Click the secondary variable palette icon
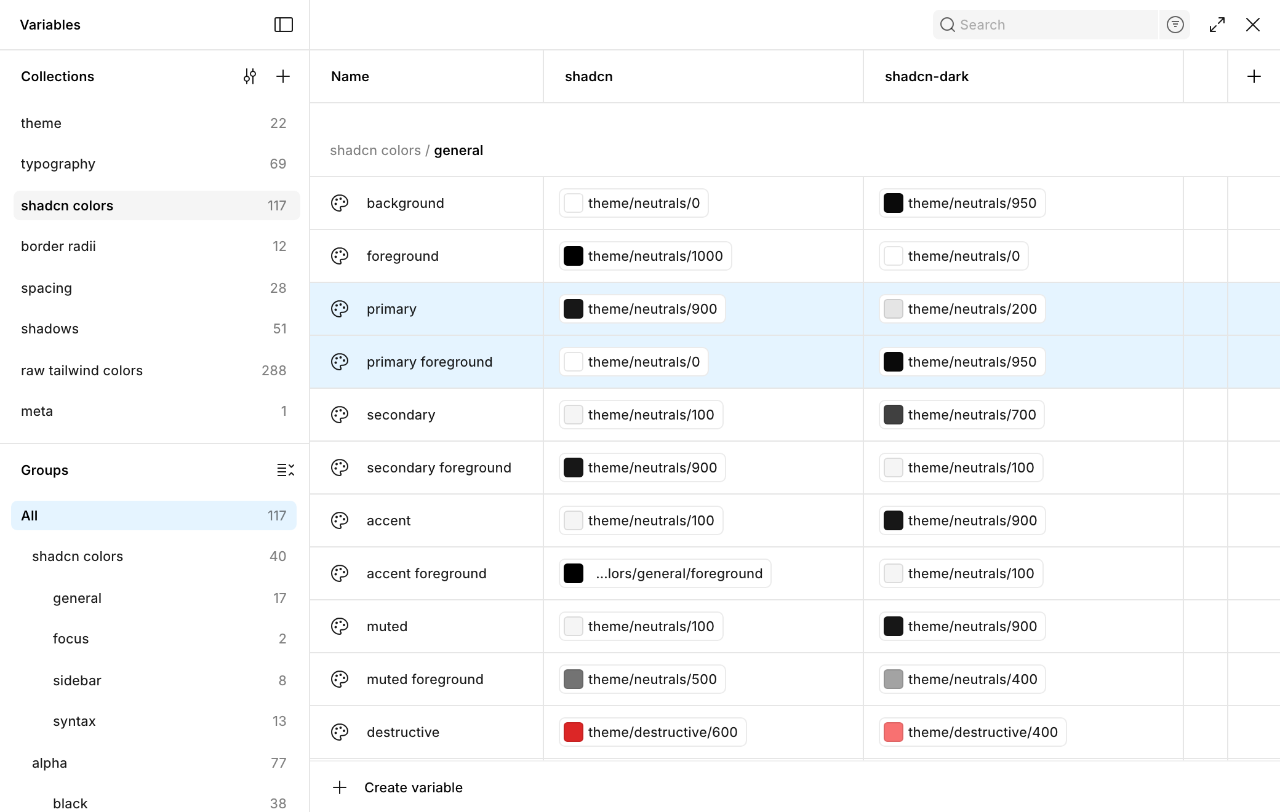The height and width of the screenshot is (812, 1280). point(340,415)
